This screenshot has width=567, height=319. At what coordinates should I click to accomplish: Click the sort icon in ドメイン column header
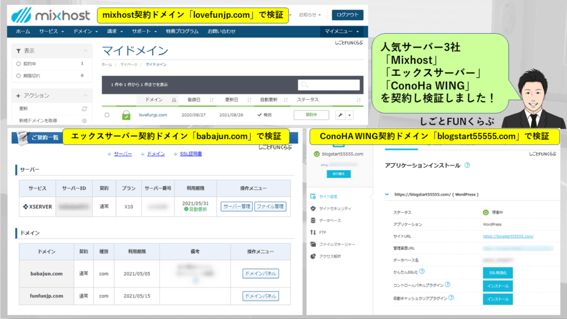point(174,100)
